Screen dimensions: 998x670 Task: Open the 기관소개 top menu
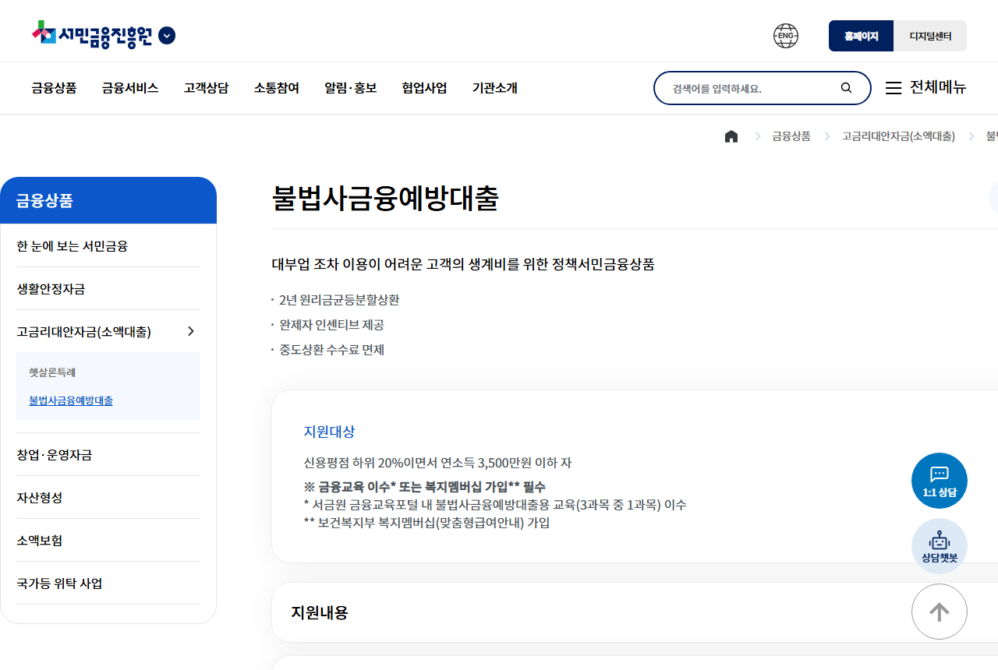coord(495,88)
